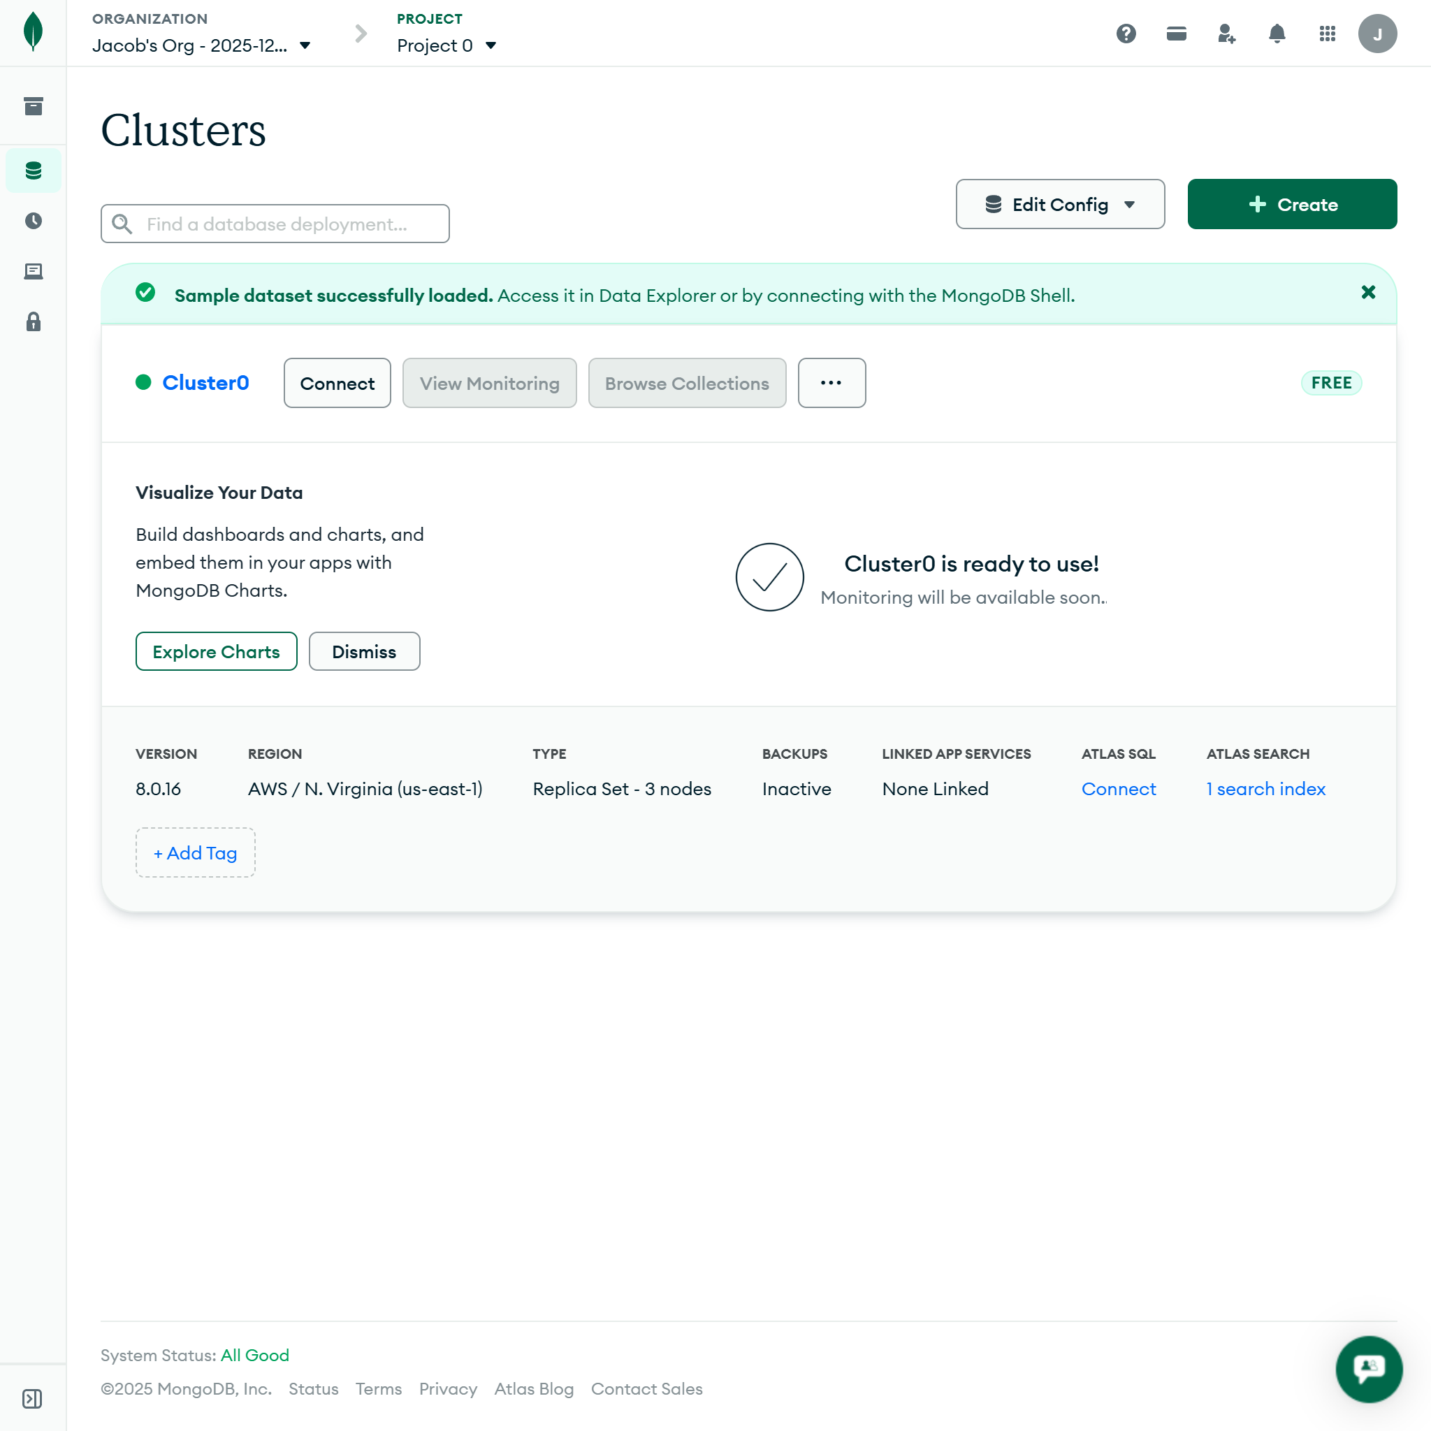Open the notifications bell
The width and height of the screenshot is (1431, 1431).
tap(1277, 34)
